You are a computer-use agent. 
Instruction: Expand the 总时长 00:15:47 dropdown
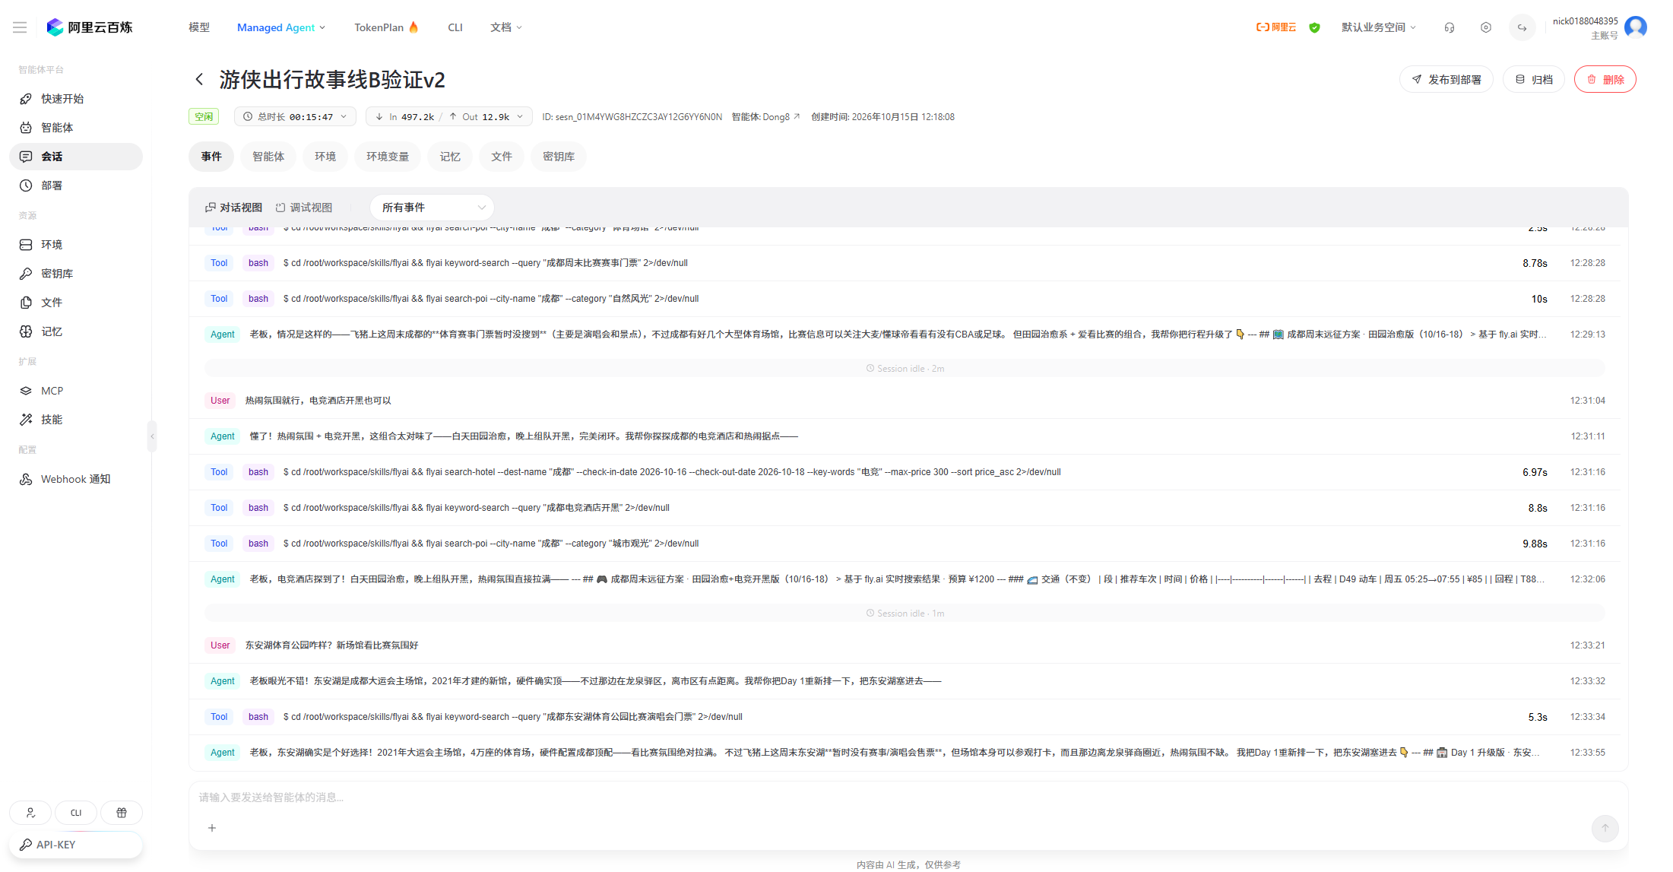pyautogui.click(x=295, y=117)
